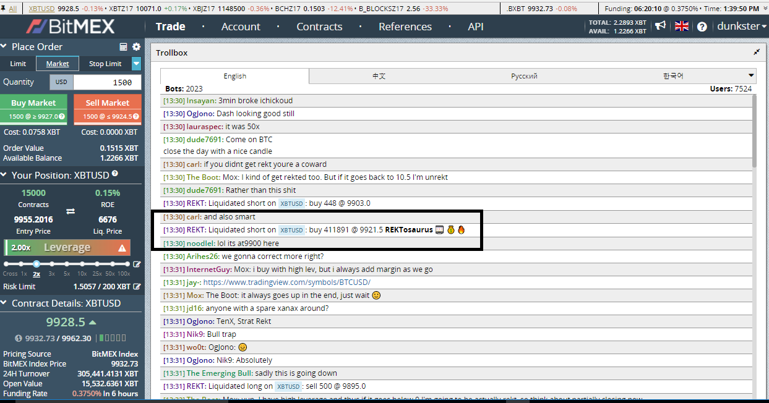Click the 2.00x Leverage bar
Screen dimensions: 769x403
(67, 247)
